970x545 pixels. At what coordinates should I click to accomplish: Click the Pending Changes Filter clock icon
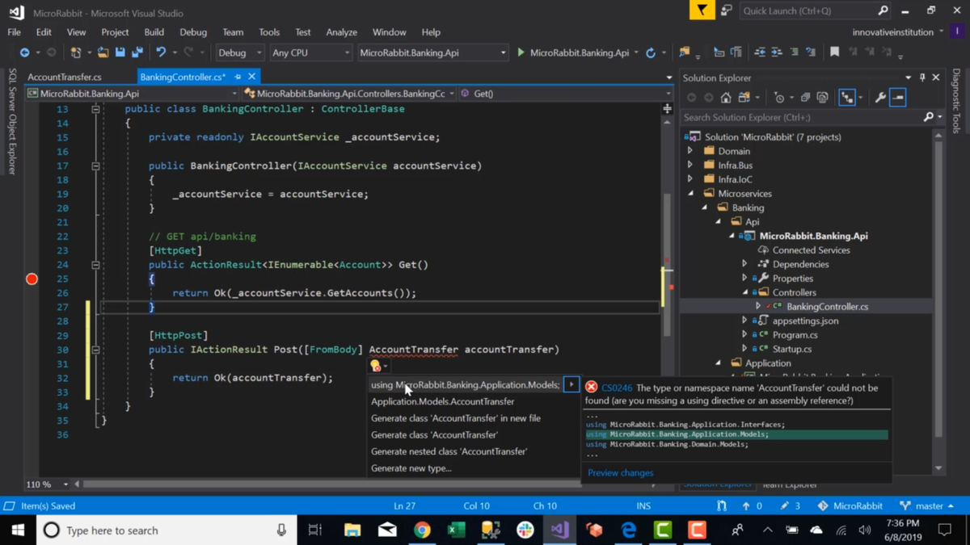pyautogui.click(x=778, y=98)
